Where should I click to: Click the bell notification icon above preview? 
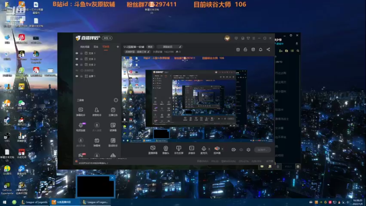point(260,49)
